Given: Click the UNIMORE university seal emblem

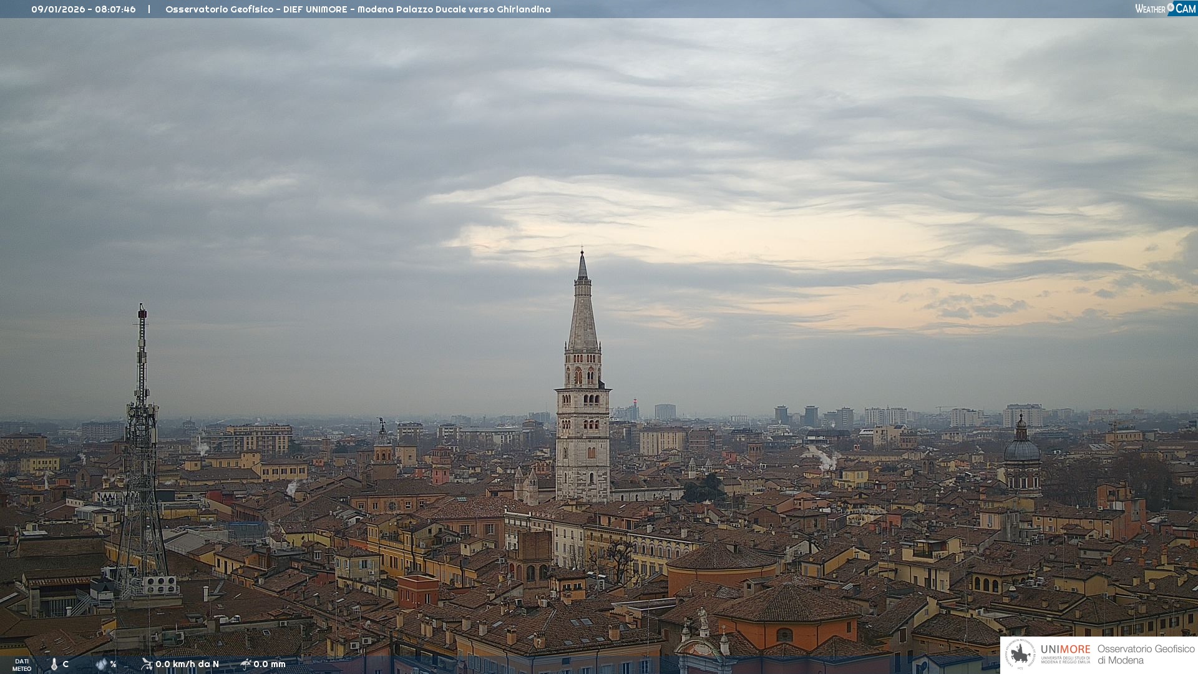Looking at the screenshot, I should coord(1020,654).
